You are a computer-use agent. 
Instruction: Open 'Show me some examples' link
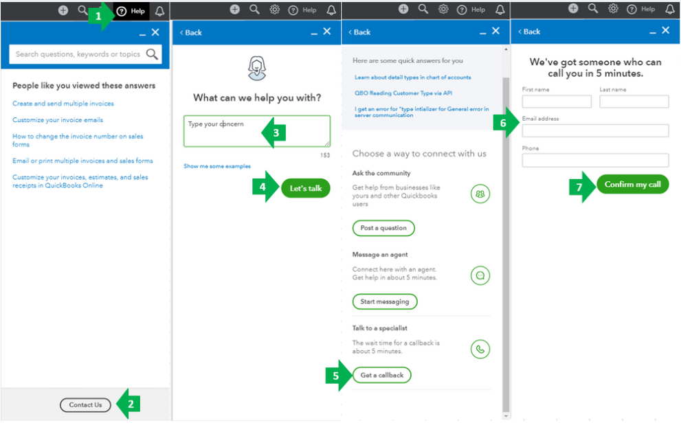pyautogui.click(x=217, y=166)
